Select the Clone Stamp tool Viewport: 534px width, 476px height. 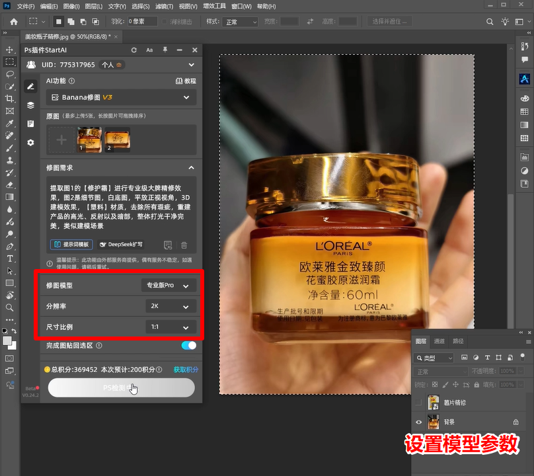pyautogui.click(x=9, y=160)
